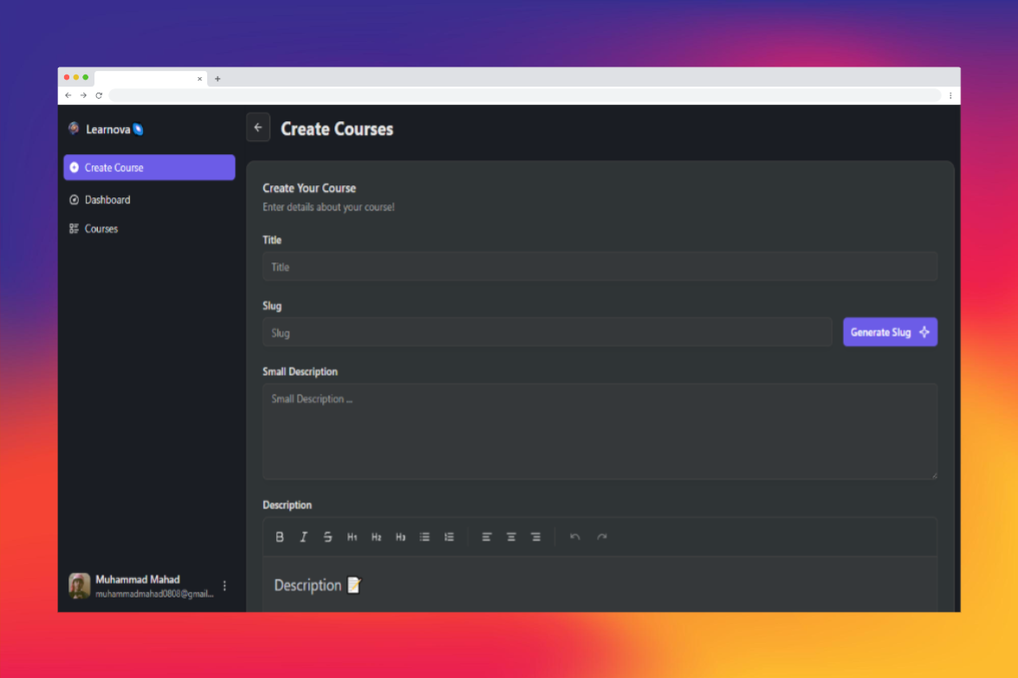Click the Generate Slug button
1018x678 pixels.
pos(890,333)
